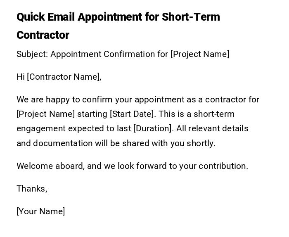Select the [Project Name] placeholder in subject line
The image size is (289, 237).
[200, 54]
